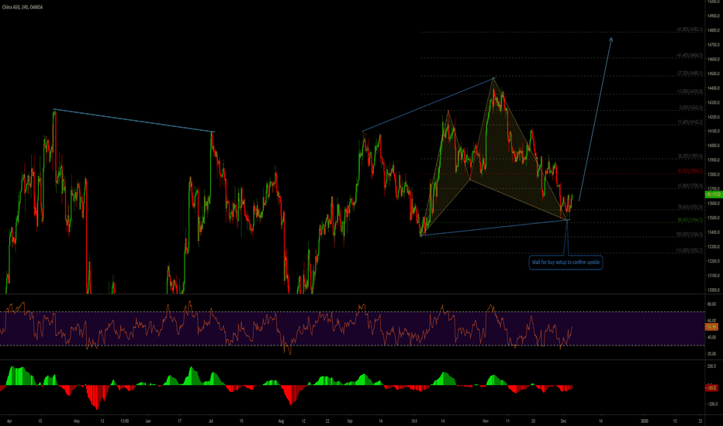Image resolution: width=723 pixels, height=426 pixels.
Task: Select the 'Wait for buy setup to confirm upside' callout
Action: pyautogui.click(x=566, y=262)
